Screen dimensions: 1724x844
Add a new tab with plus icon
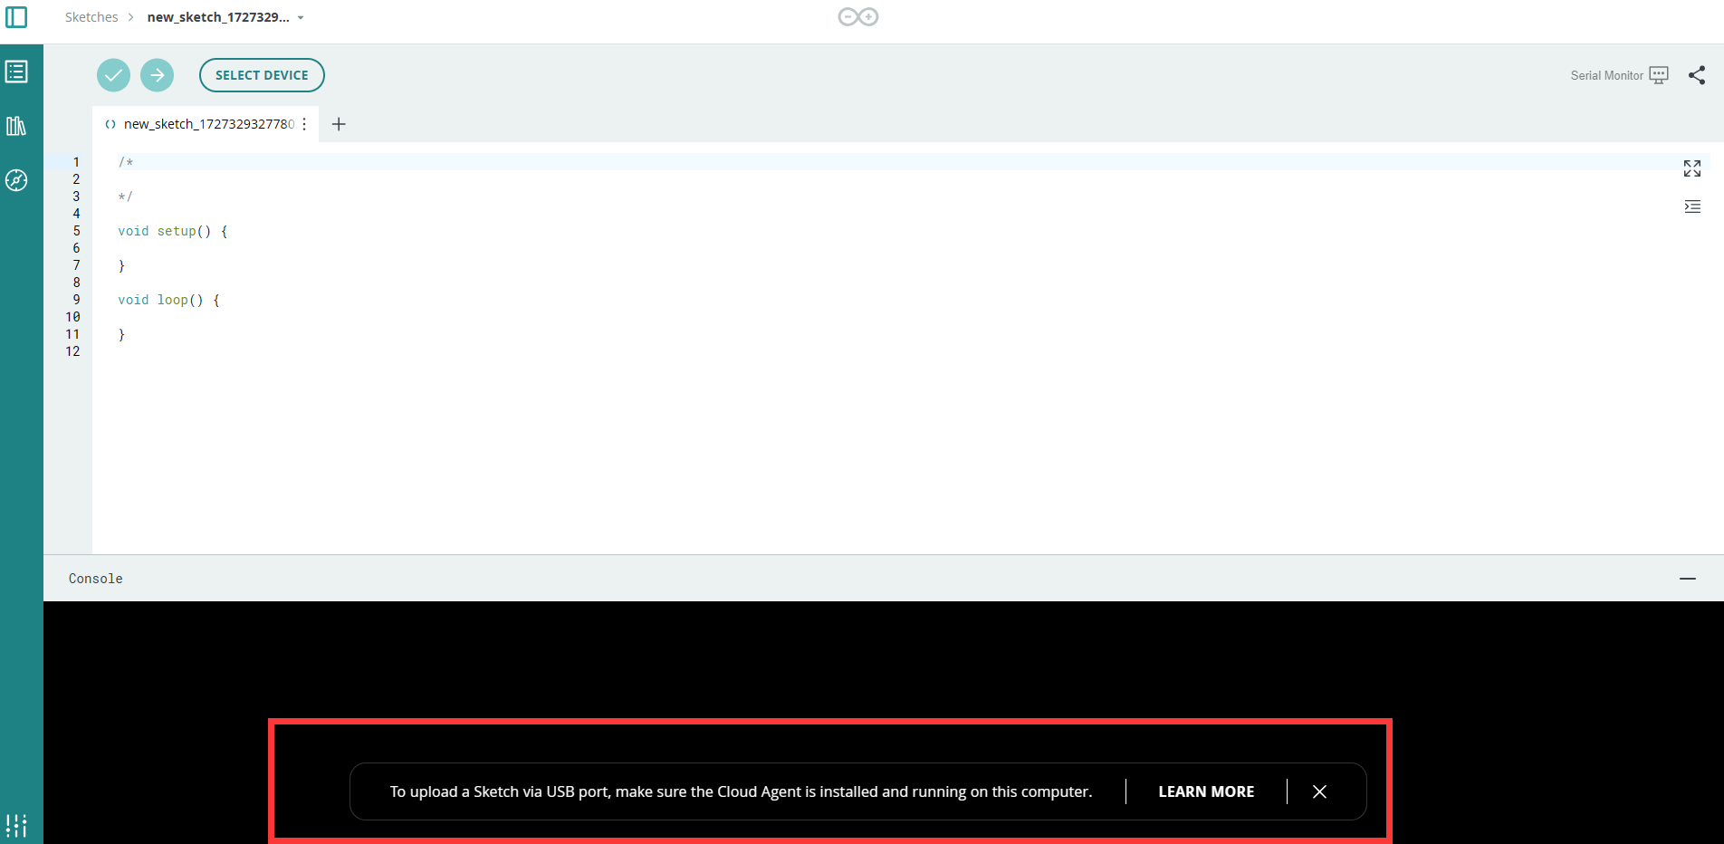coord(339,124)
